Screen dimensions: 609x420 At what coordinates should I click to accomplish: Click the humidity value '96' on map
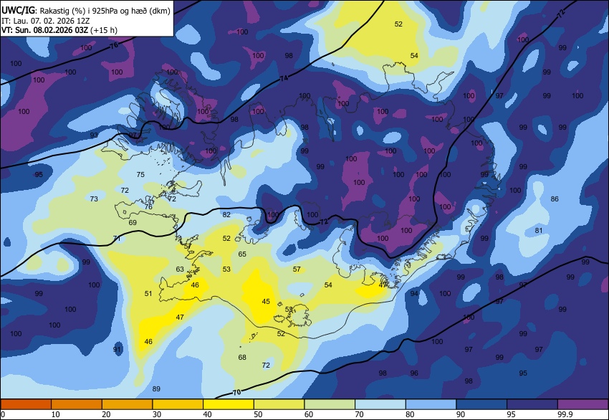[x=414, y=373]
